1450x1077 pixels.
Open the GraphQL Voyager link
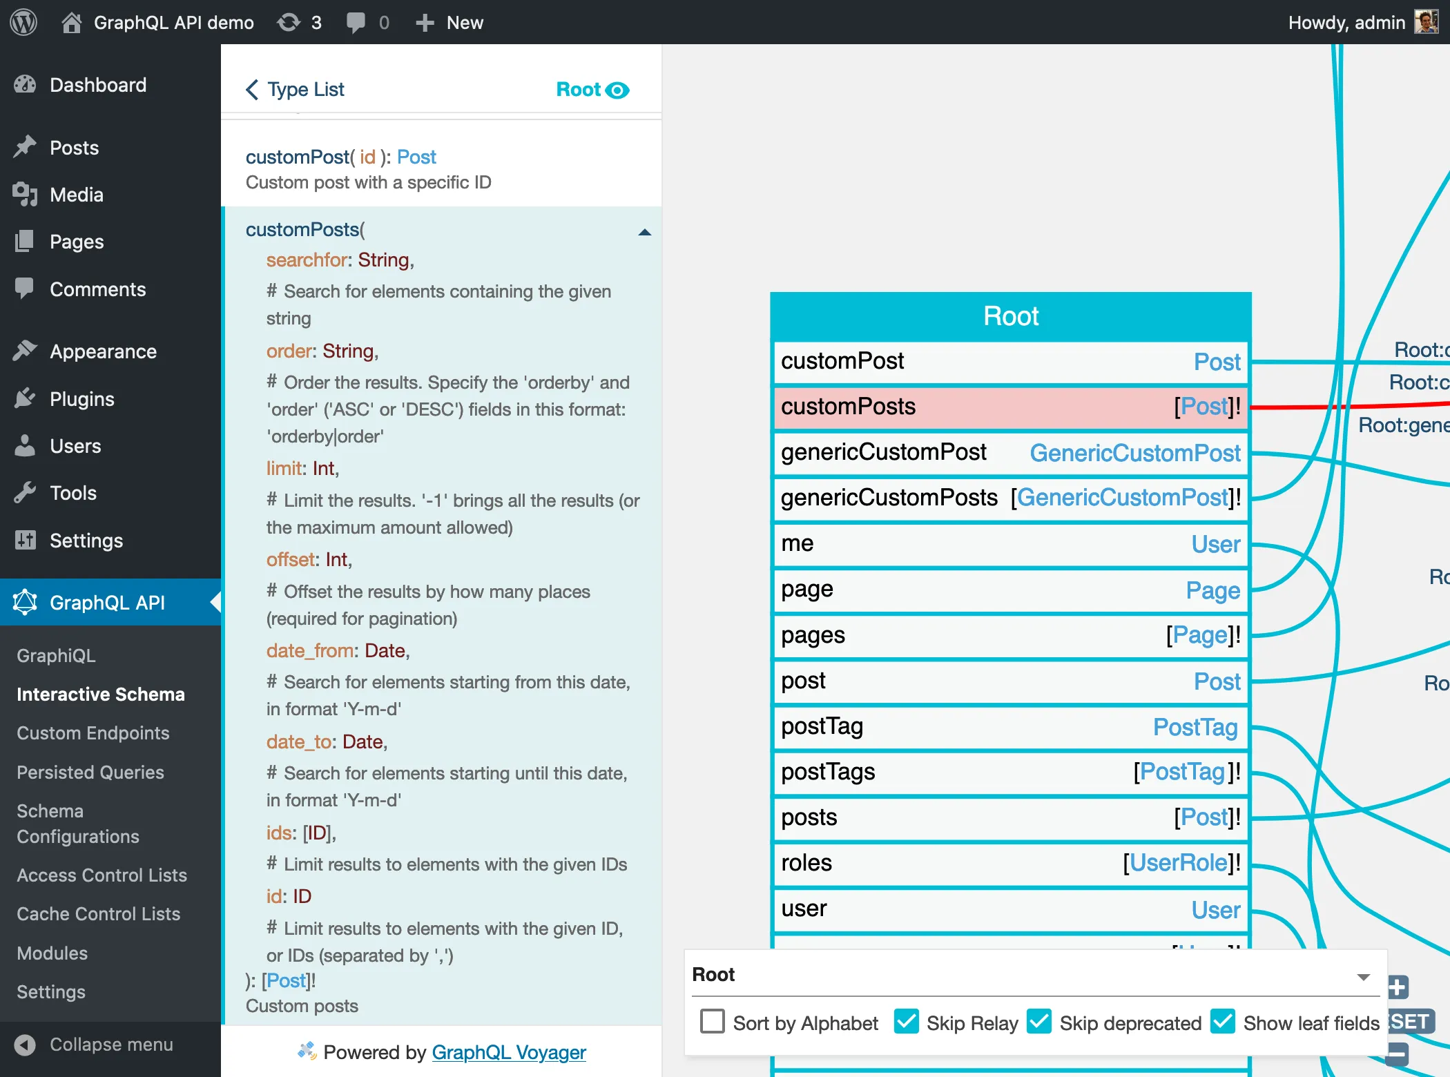pyautogui.click(x=509, y=1052)
